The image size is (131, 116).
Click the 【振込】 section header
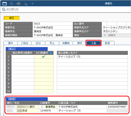[27, 49]
